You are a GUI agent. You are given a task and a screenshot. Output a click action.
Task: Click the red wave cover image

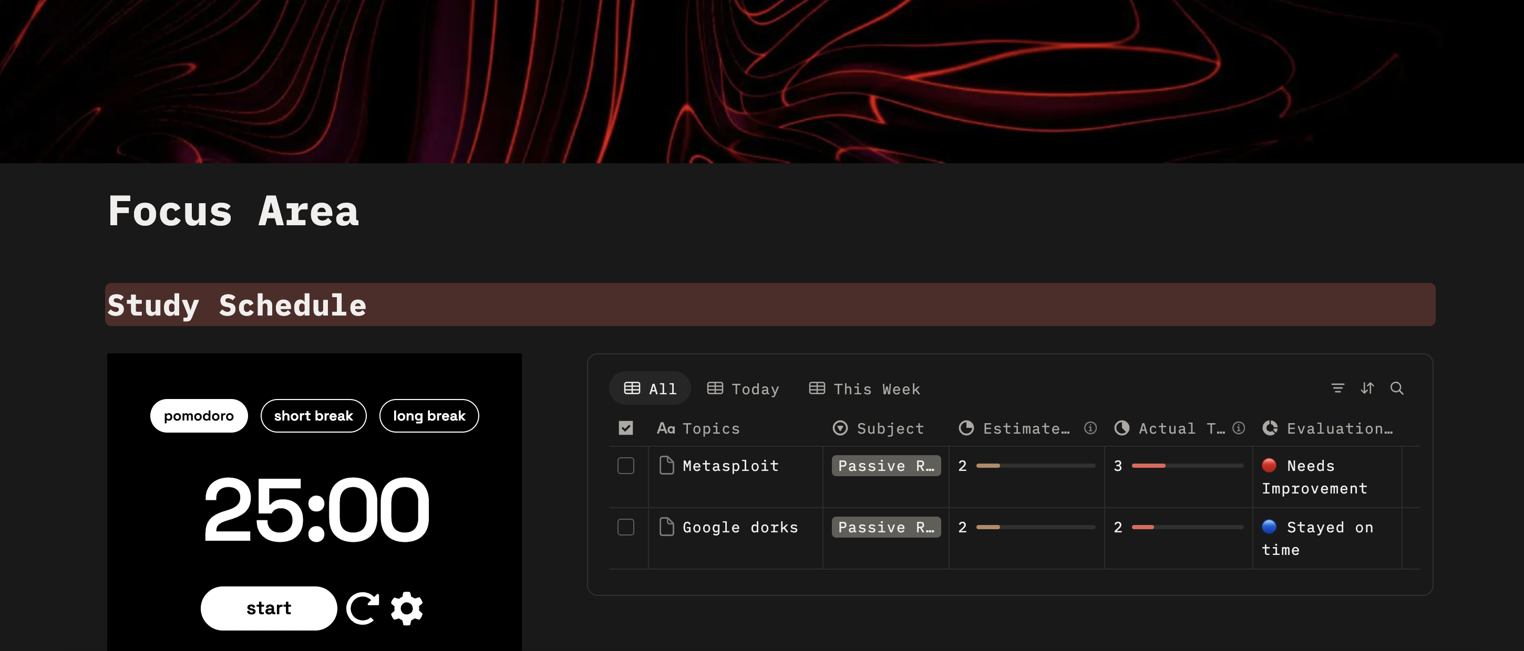[762, 81]
